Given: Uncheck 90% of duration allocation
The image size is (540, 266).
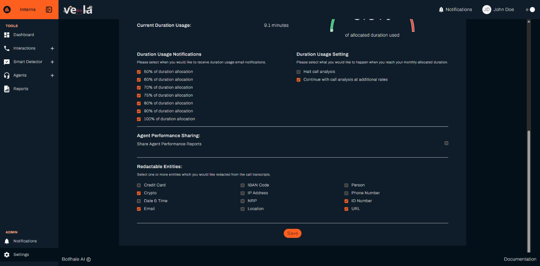Looking at the screenshot, I should (139, 111).
